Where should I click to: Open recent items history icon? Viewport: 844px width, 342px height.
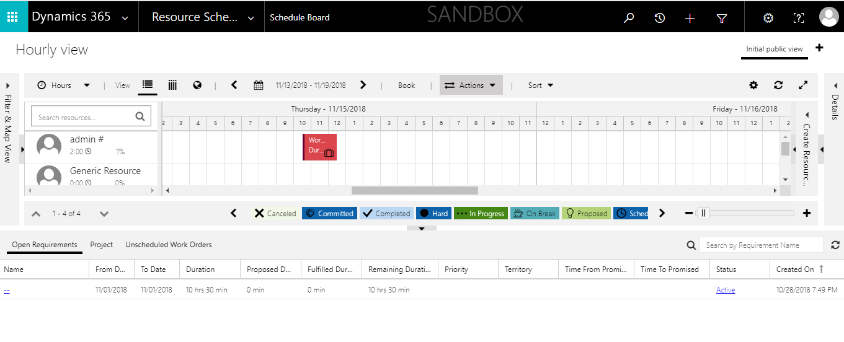(660, 18)
